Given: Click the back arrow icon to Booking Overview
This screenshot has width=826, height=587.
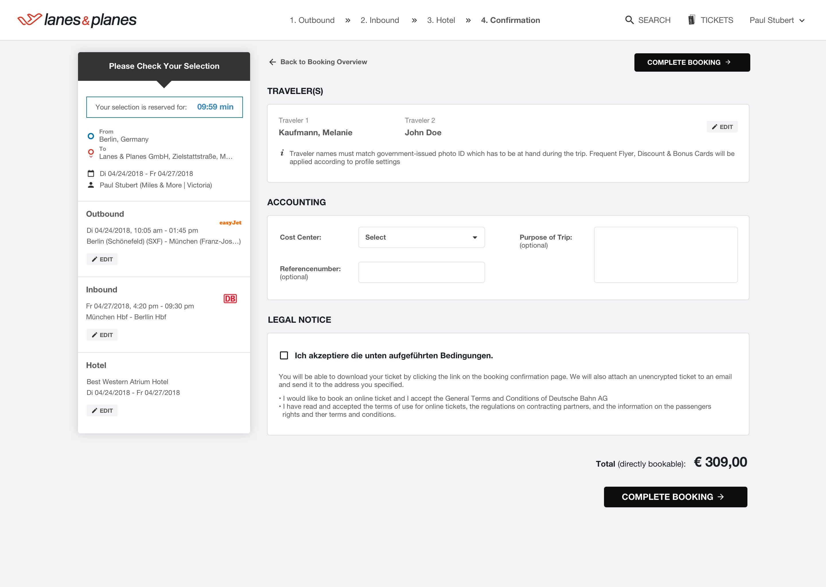Looking at the screenshot, I should click(x=272, y=62).
